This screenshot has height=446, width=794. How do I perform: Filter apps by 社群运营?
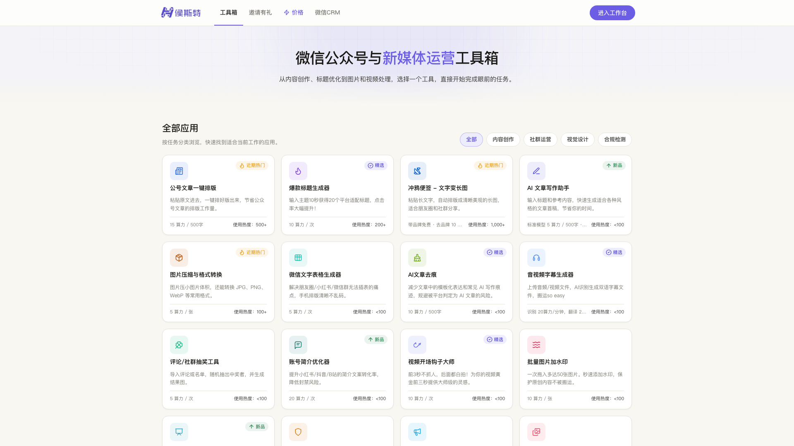click(x=540, y=140)
